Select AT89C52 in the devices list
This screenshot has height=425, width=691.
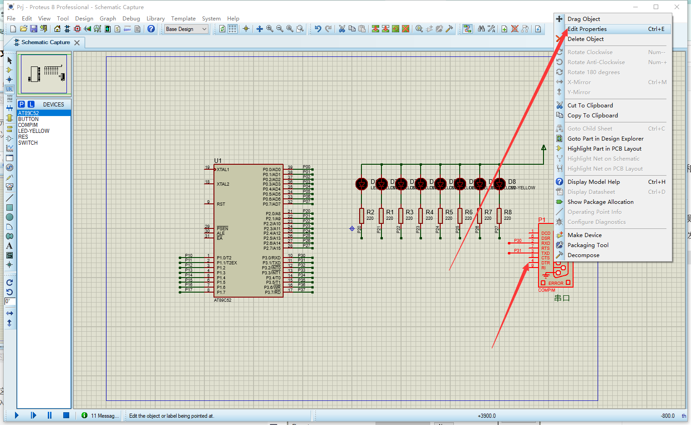(44, 113)
